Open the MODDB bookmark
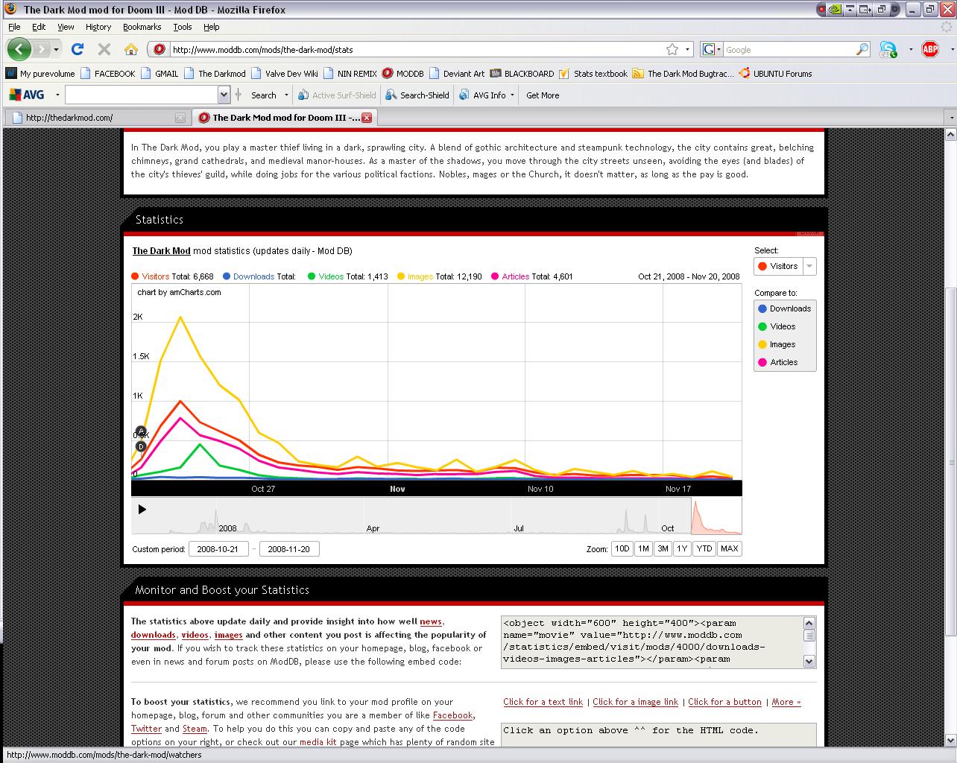The image size is (957, 763). (x=403, y=74)
